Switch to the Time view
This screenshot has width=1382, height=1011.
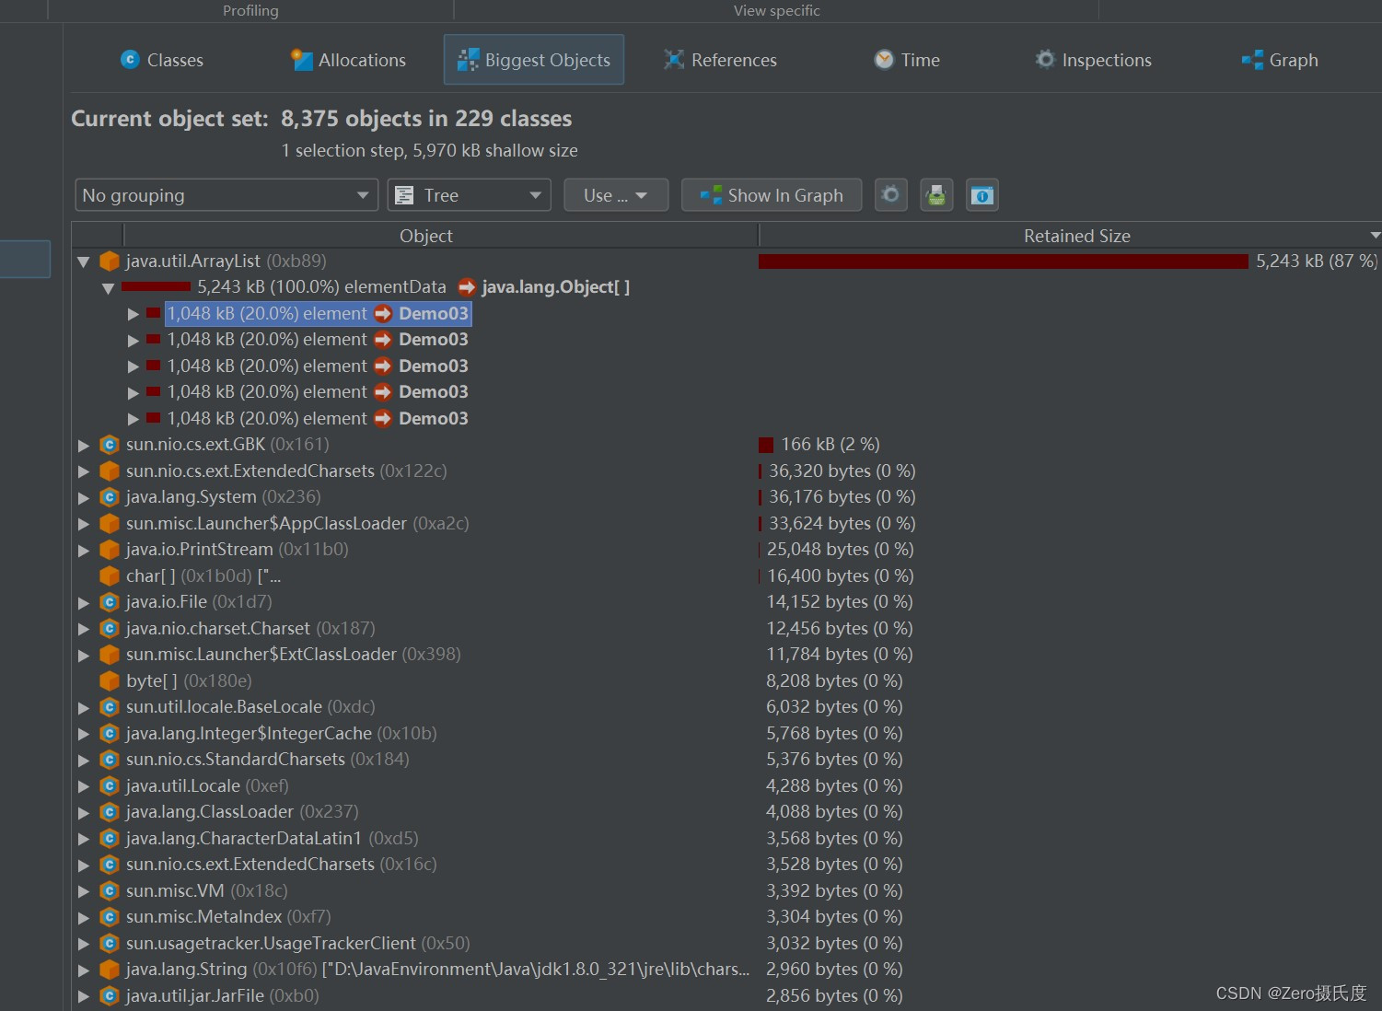click(x=907, y=60)
